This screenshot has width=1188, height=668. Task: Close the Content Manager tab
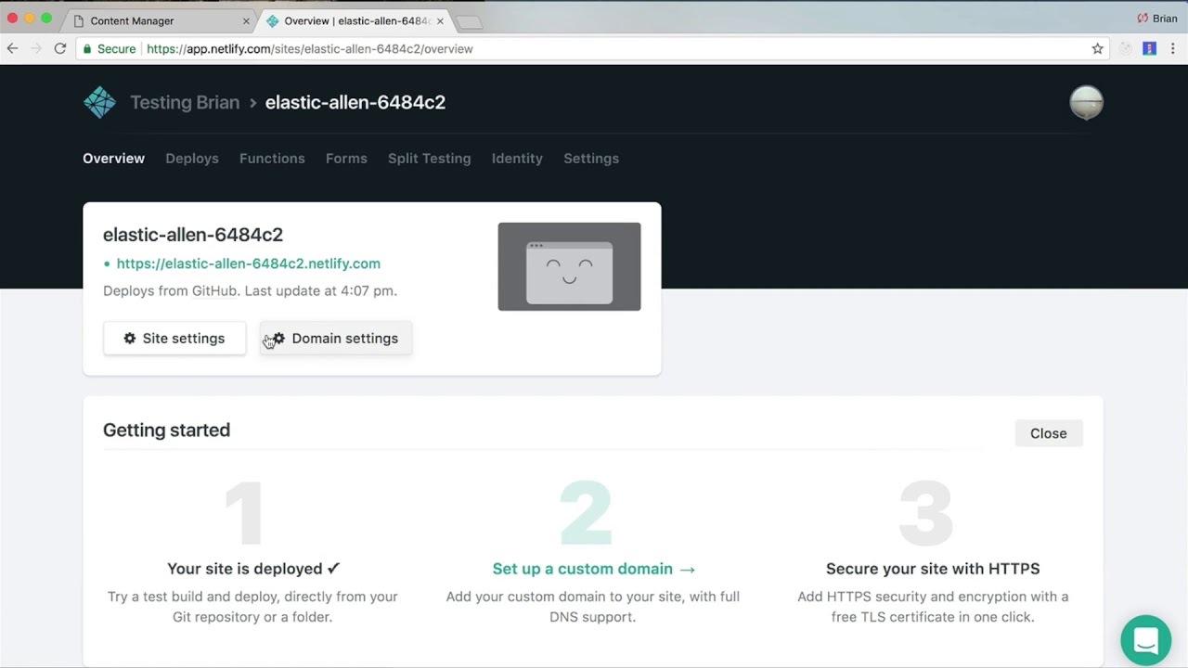coord(246,20)
